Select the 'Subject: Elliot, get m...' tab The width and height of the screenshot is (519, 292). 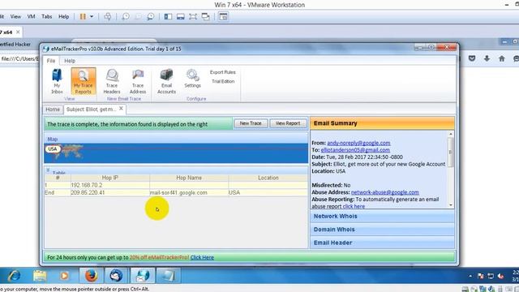point(91,109)
